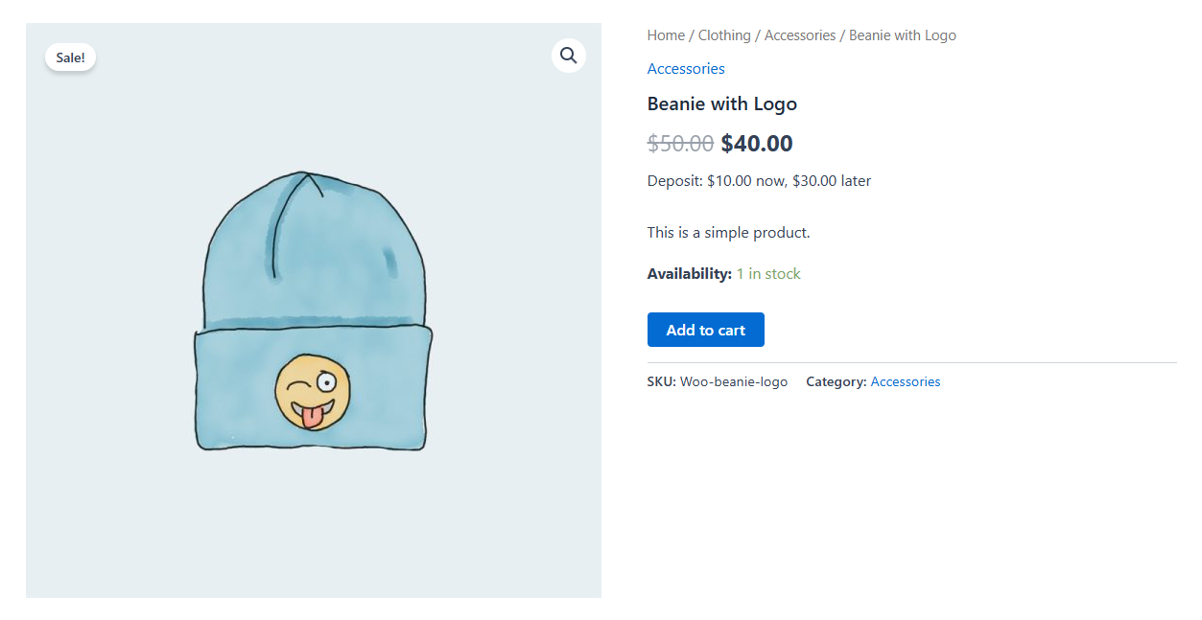Select the Beanie with Logo breadcrumb entry

pyautogui.click(x=902, y=34)
